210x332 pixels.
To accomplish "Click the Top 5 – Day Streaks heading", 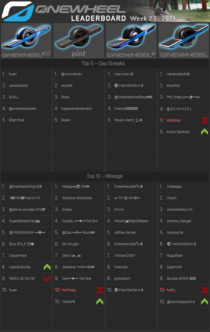I will coord(103,63).
